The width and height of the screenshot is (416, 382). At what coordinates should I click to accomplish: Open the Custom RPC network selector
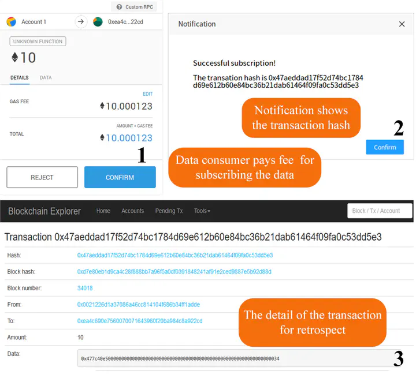(x=133, y=7)
